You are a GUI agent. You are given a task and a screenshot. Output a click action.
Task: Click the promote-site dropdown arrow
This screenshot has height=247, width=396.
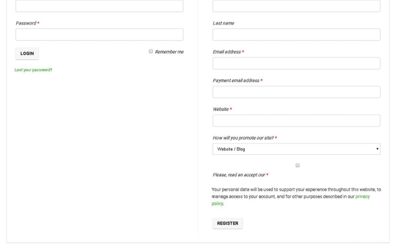[377, 149]
